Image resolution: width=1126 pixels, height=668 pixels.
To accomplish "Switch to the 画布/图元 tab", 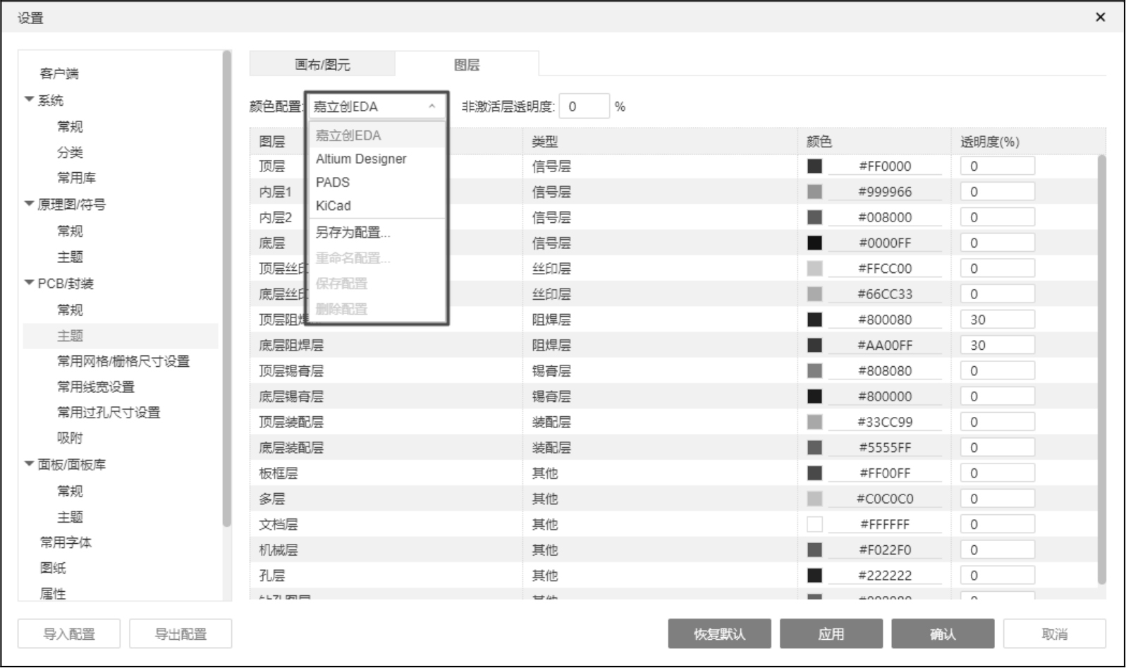I will [x=322, y=64].
